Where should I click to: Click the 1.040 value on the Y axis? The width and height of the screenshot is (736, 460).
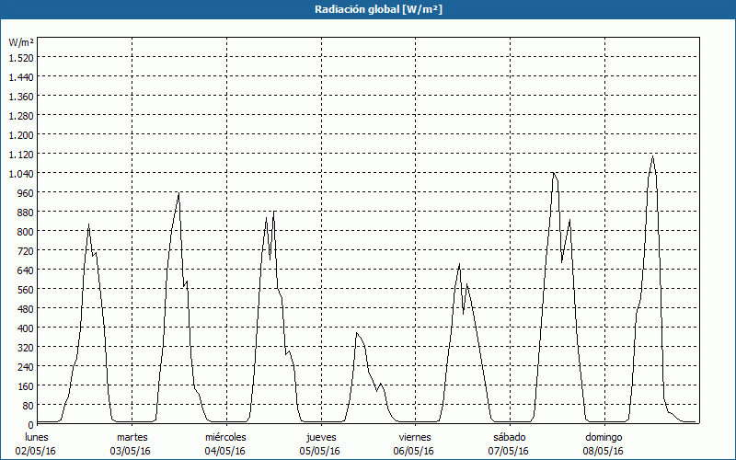tap(20, 173)
